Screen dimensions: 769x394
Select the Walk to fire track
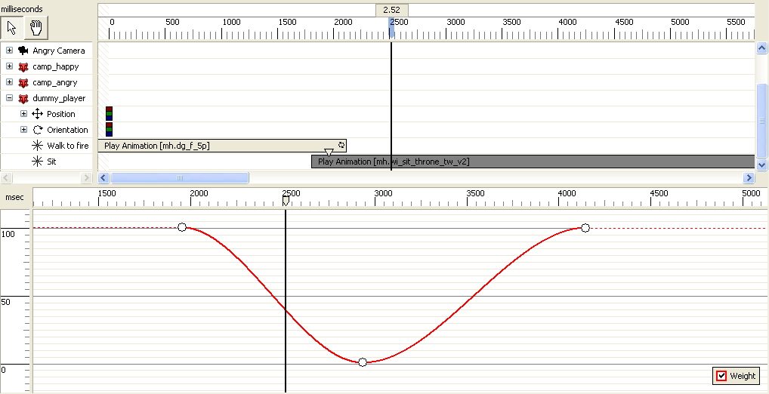(x=67, y=146)
